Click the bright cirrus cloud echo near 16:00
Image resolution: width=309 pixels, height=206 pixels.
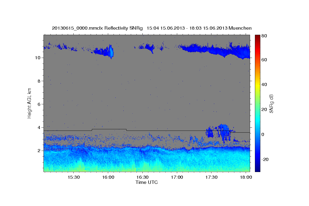click(111, 51)
